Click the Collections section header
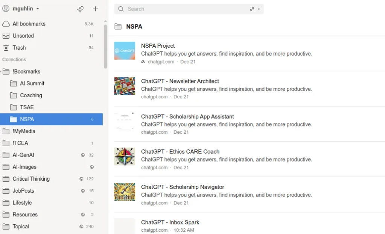 (14, 60)
